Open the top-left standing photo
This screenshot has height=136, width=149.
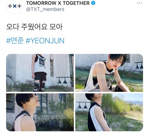click(x=40, y=73)
